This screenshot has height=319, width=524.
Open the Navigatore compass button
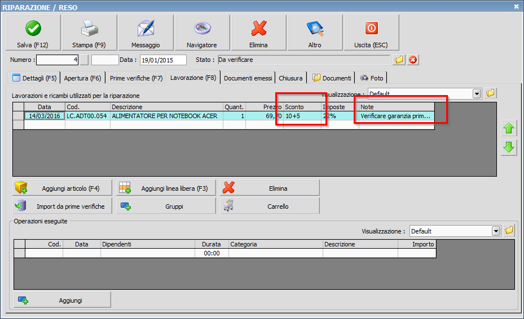[x=202, y=33]
